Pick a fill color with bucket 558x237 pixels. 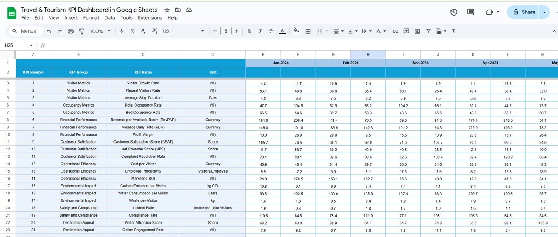coord(296,31)
